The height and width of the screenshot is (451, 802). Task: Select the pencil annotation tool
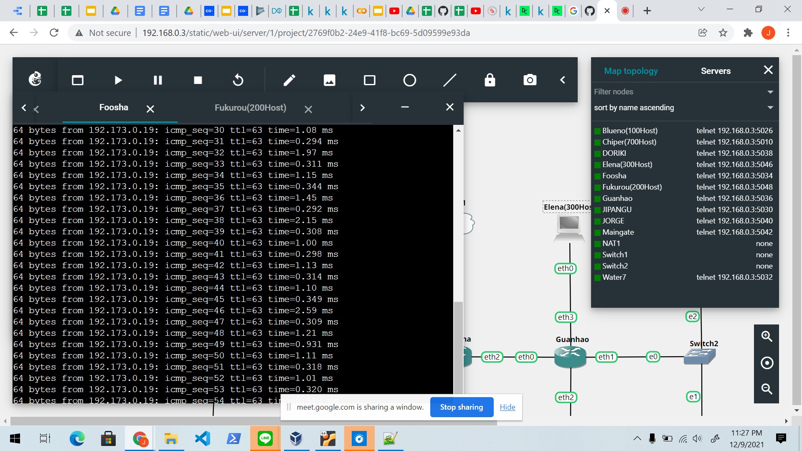tap(289, 80)
